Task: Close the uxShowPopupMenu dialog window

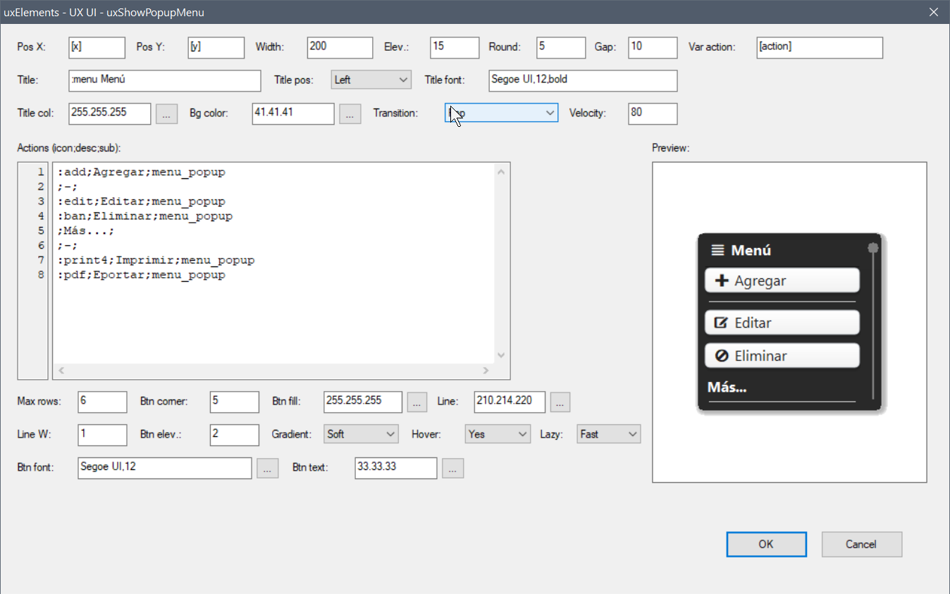Action: [x=933, y=12]
